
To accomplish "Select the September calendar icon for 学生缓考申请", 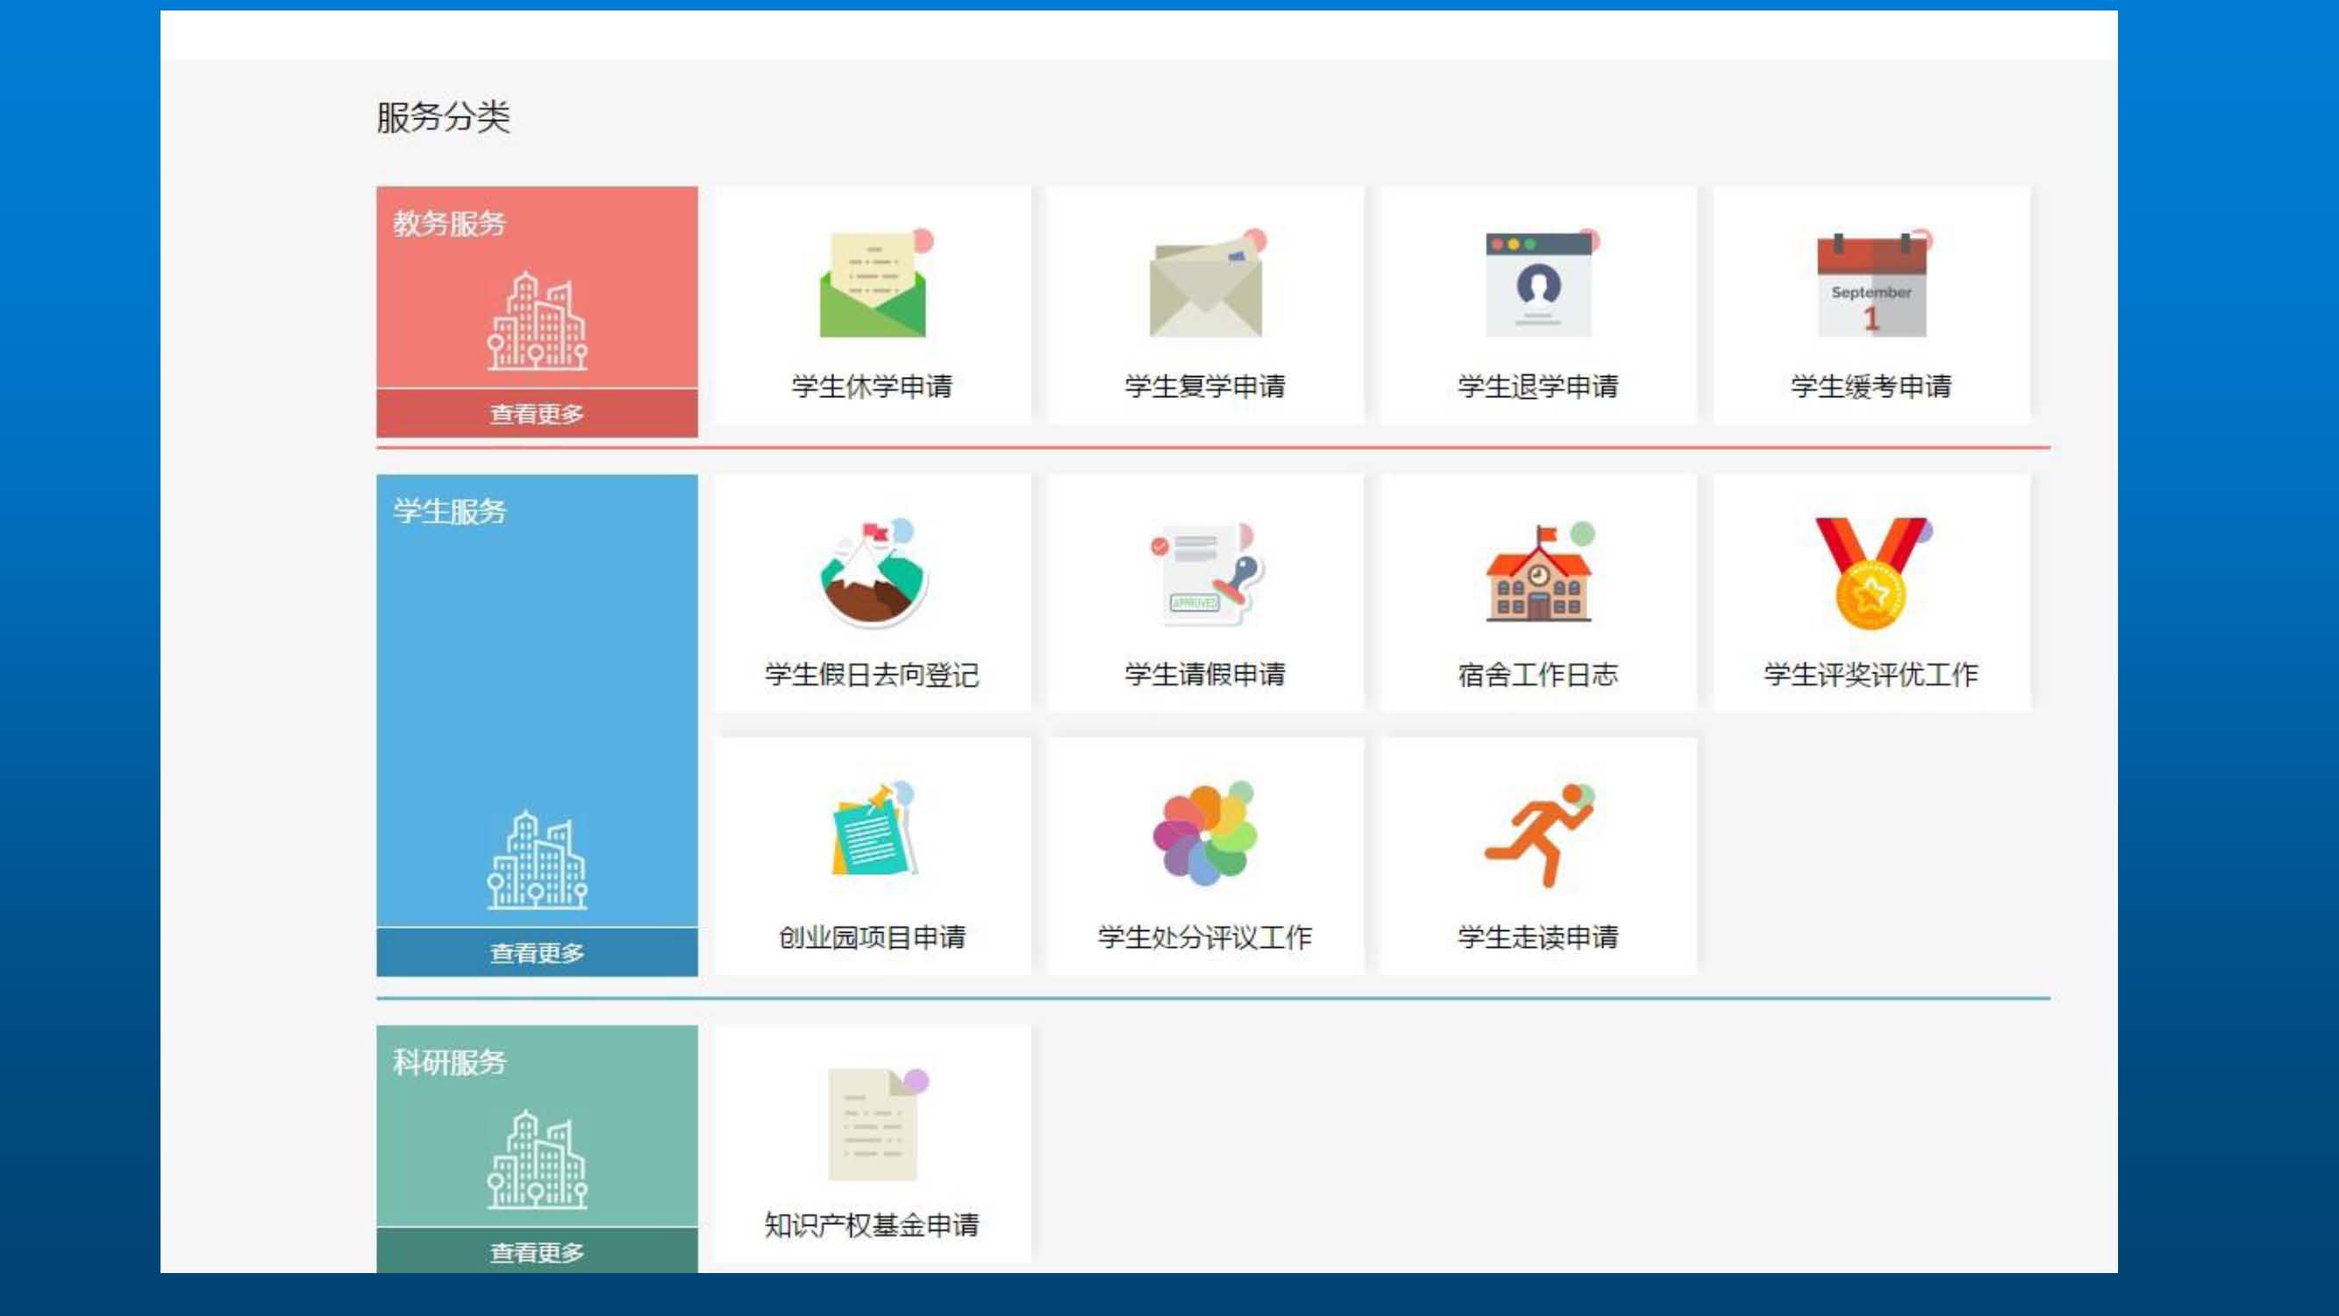I will point(1871,285).
